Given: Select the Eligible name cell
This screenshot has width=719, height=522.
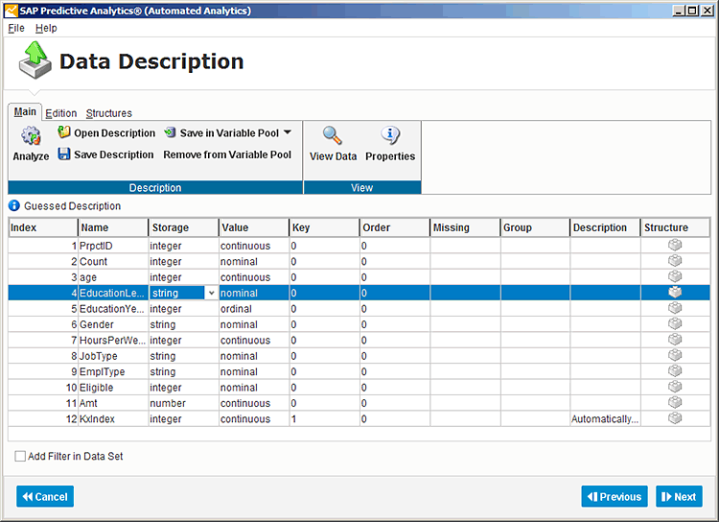Looking at the screenshot, I should (113, 387).
